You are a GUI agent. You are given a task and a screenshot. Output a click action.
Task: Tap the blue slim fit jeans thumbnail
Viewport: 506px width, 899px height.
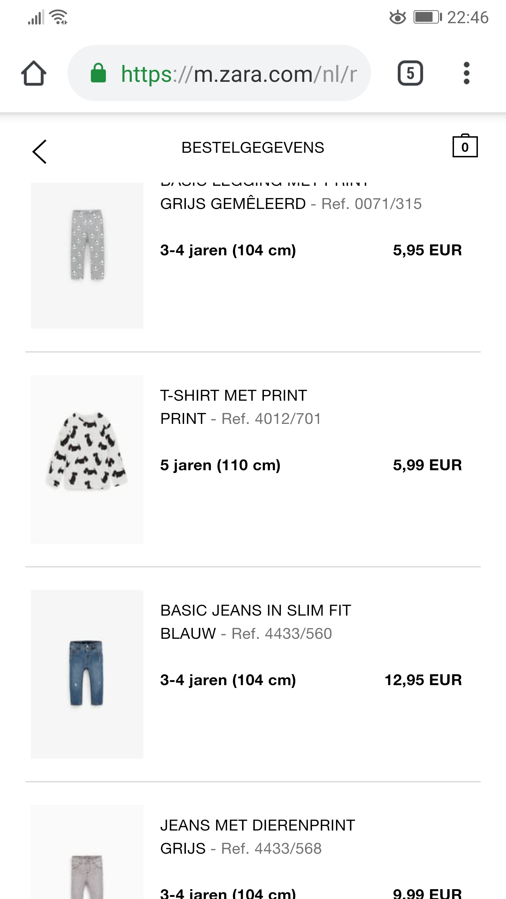point(87,674)
